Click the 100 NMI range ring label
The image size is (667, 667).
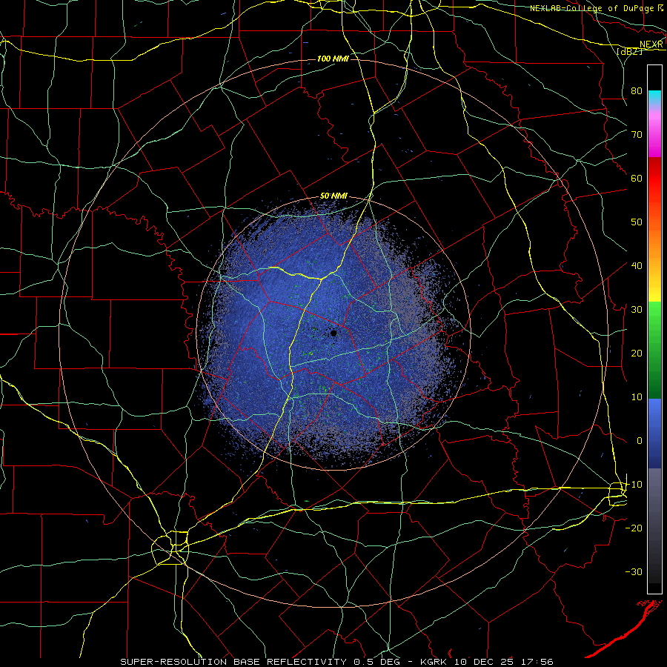click(x=333, y=59)
